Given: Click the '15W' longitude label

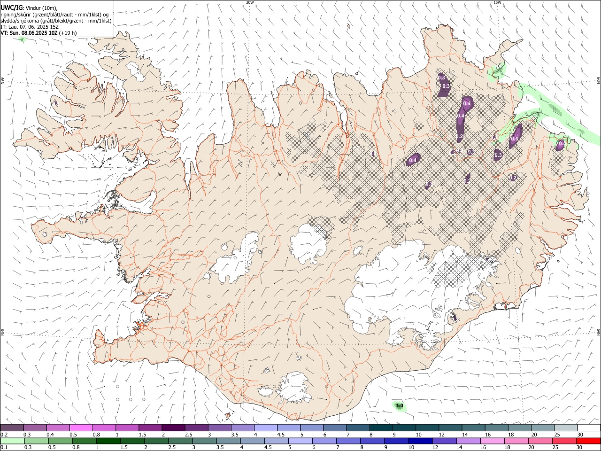Looking at the screenshot, I should [x=497, y=2].
